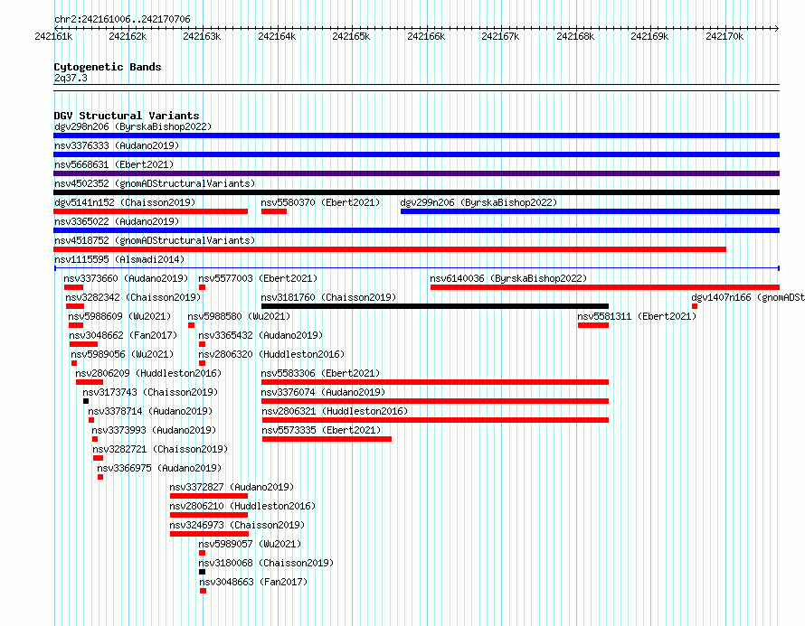
Task: Select nsv1115595 (Alsmadi2014) label
Action: pos(119,259)
